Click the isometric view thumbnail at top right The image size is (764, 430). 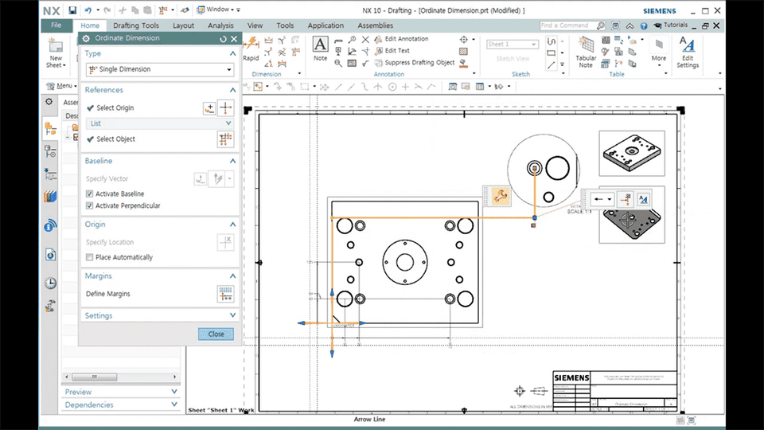(631, 153)
